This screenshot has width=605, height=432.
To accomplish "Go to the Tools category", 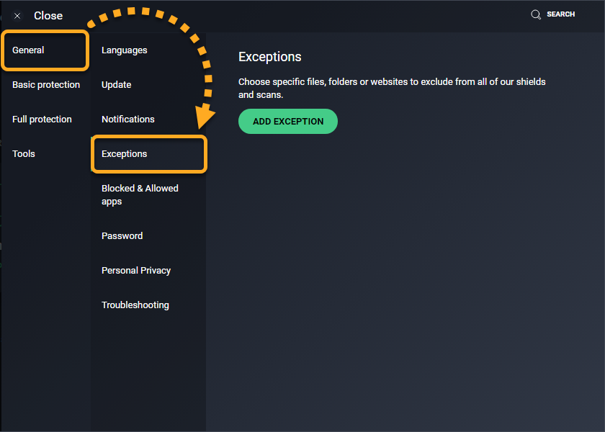I will 24,154.
